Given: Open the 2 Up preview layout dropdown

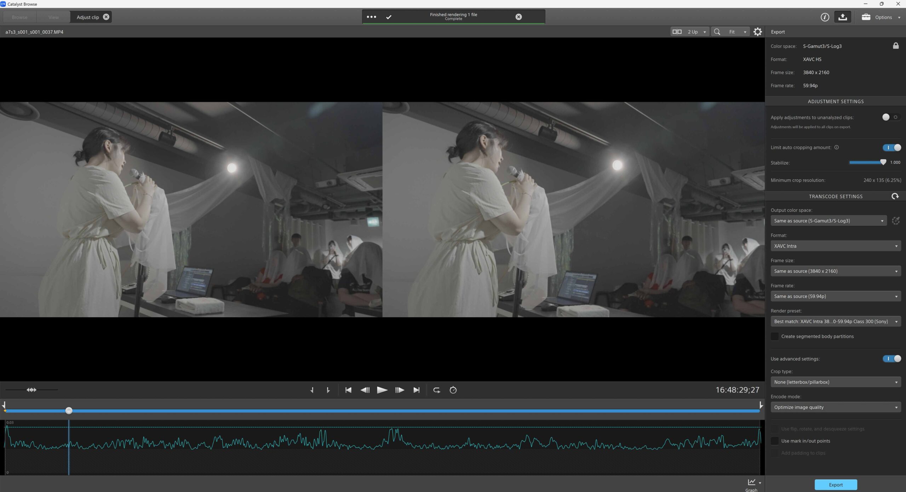Looking at the screenshot, I should pos(690,32).
